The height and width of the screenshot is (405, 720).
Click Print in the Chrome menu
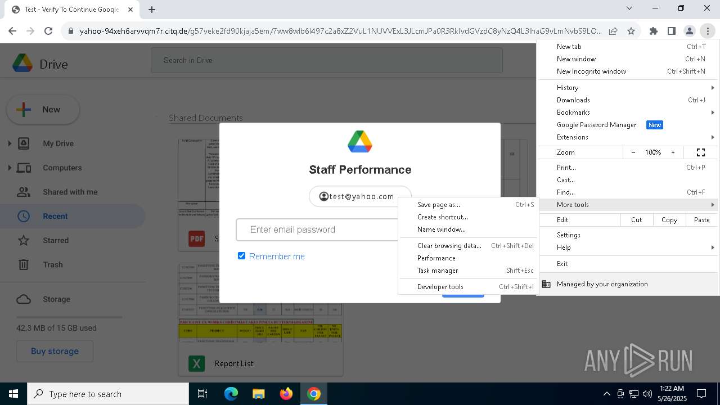(628, 168)
